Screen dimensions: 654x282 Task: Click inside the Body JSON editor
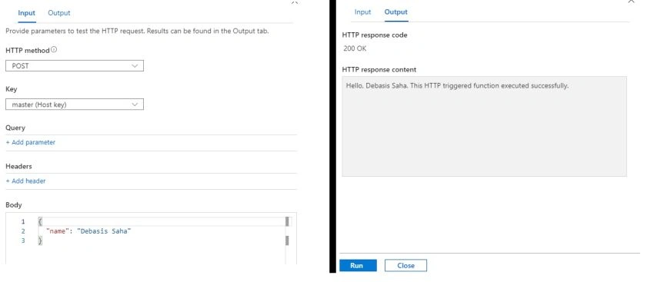pos(151,238)
